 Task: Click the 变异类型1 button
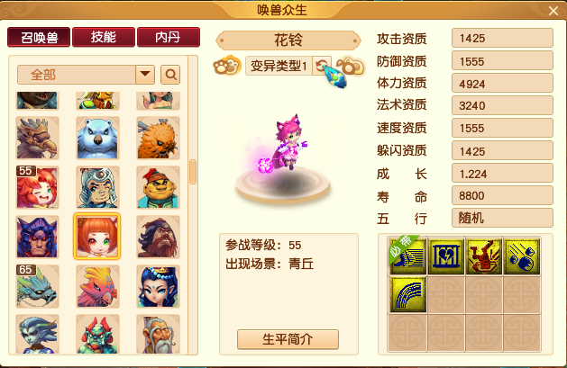tap(279, 66)
